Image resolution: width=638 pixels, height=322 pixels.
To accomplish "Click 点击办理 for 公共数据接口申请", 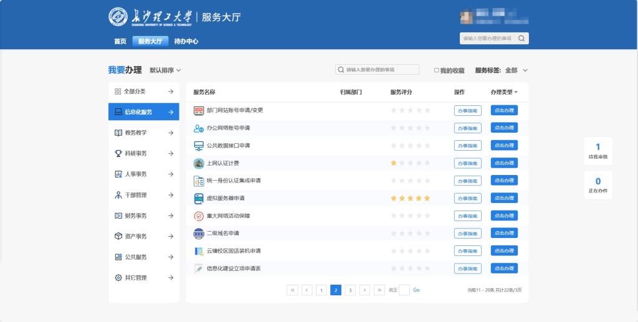I will [504, 146].
